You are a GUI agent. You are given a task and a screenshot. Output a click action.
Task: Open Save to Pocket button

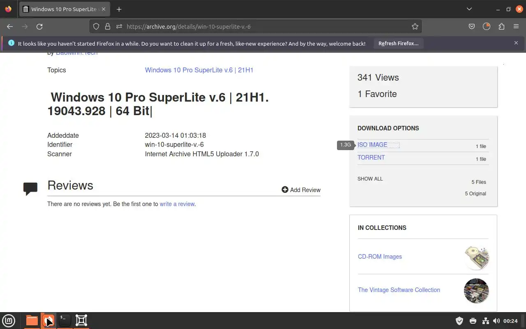pyautogui.click(x=472, y=26)
